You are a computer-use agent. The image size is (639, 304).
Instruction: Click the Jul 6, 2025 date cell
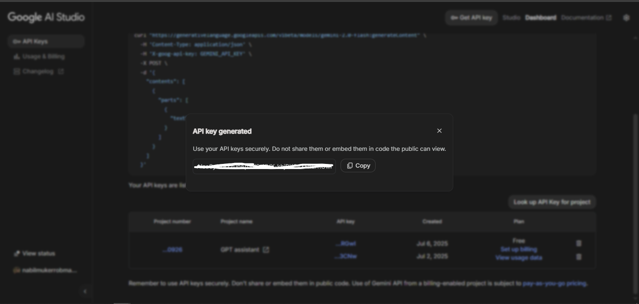coord(432,244)
